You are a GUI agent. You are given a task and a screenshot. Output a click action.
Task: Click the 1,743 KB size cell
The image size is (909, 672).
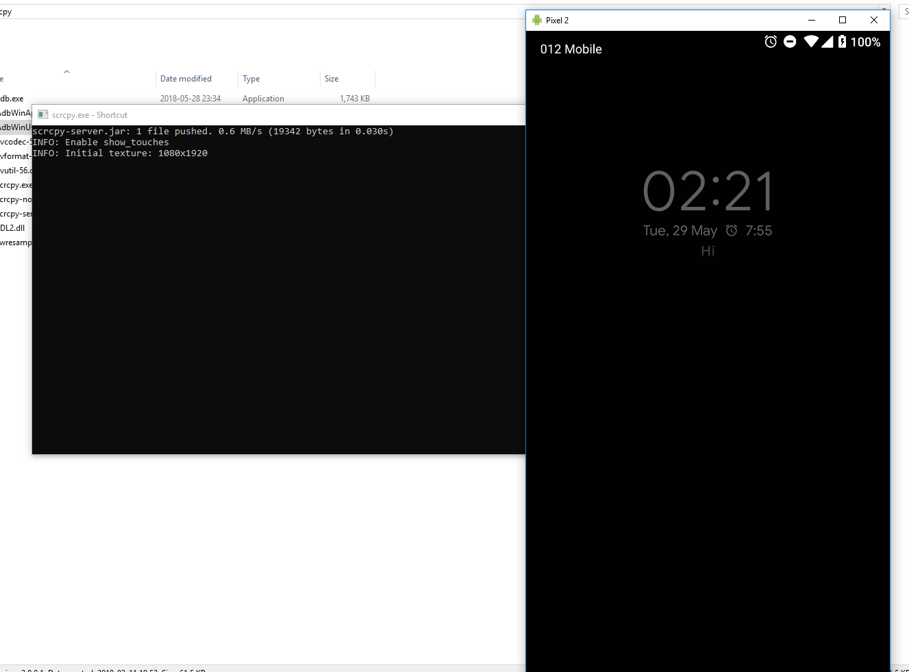tap(355, 99)
